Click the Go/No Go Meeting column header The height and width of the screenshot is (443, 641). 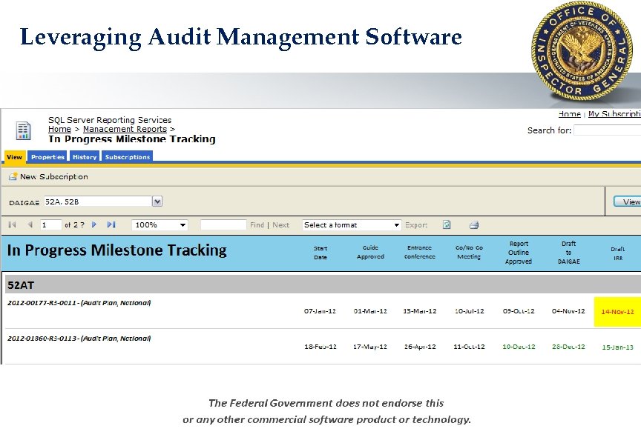469,253
